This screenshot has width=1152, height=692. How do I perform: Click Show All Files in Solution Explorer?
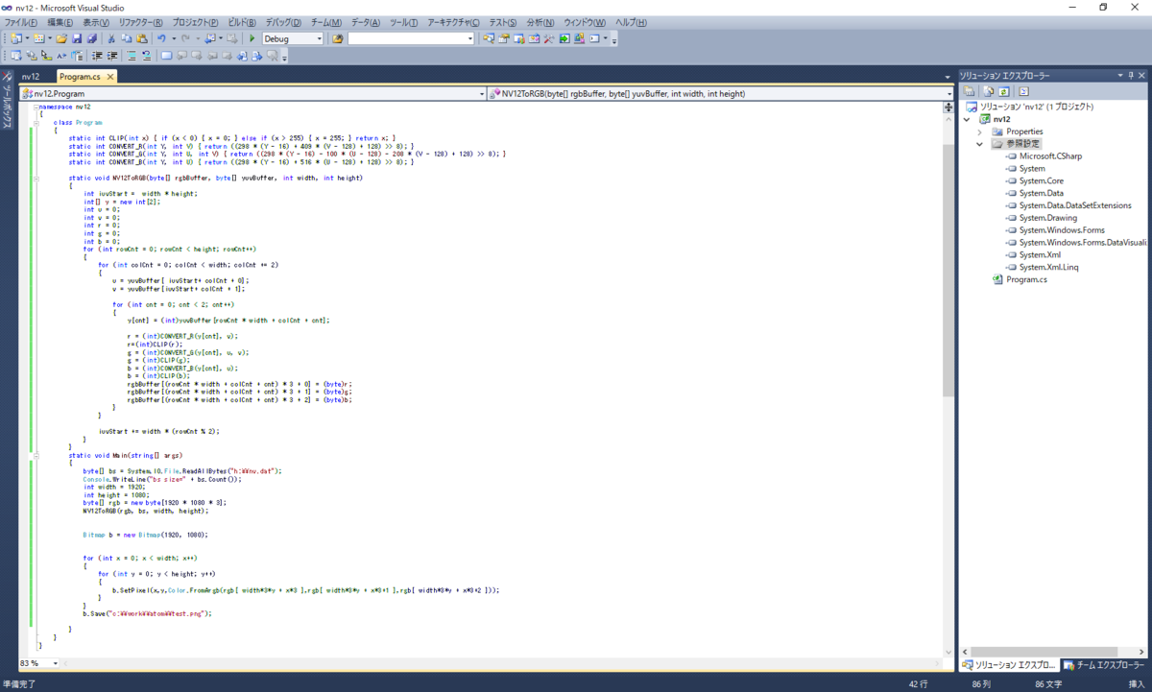(x=987, y=90)
